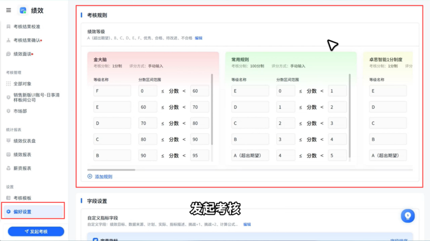Click the plus icon beside 添加规则
Screen dimensions: 430x241
[90, 177]
